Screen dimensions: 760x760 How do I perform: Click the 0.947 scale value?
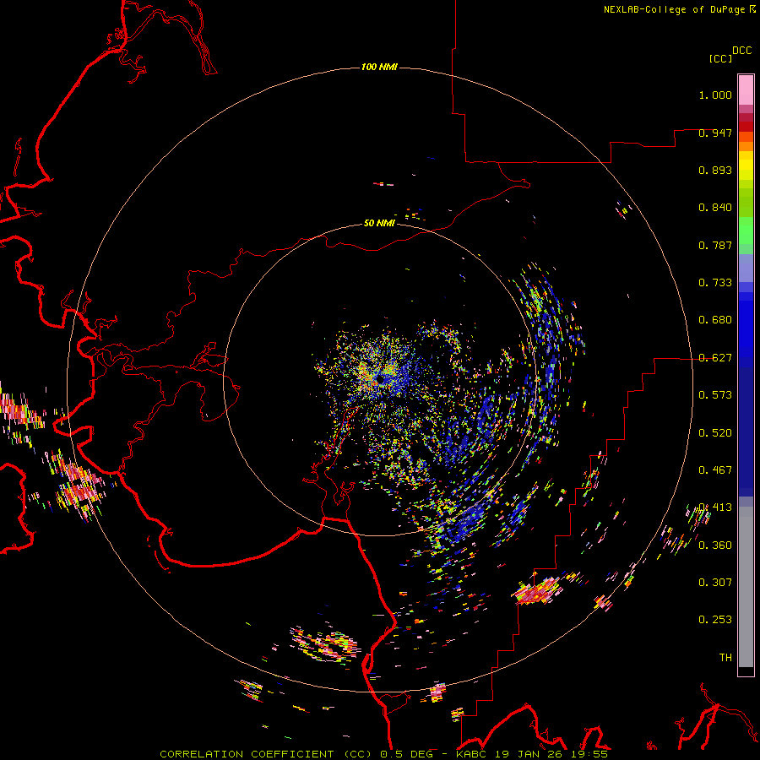(x=715, y=133)
